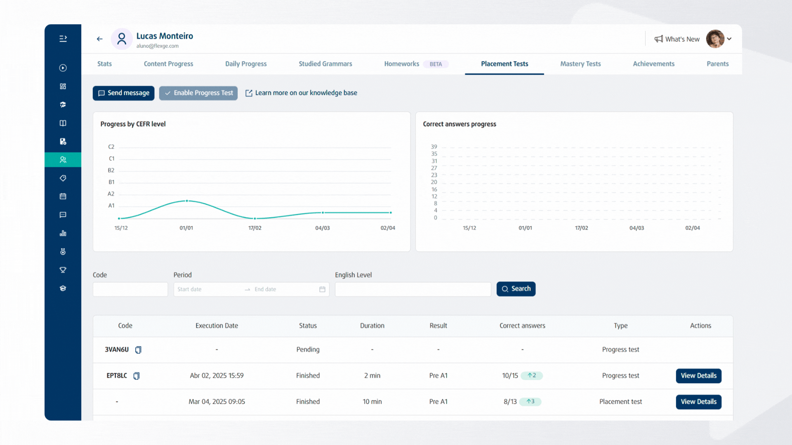This screenshot has height=445, width=792.
Task: Open the period calendar picker icon
Action: point(322,289)
